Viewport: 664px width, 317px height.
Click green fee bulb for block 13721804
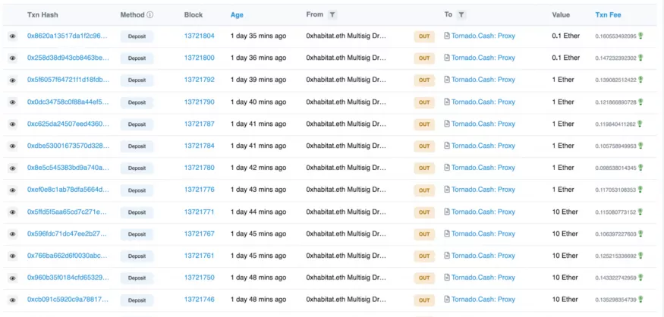(x=640, y=36)
